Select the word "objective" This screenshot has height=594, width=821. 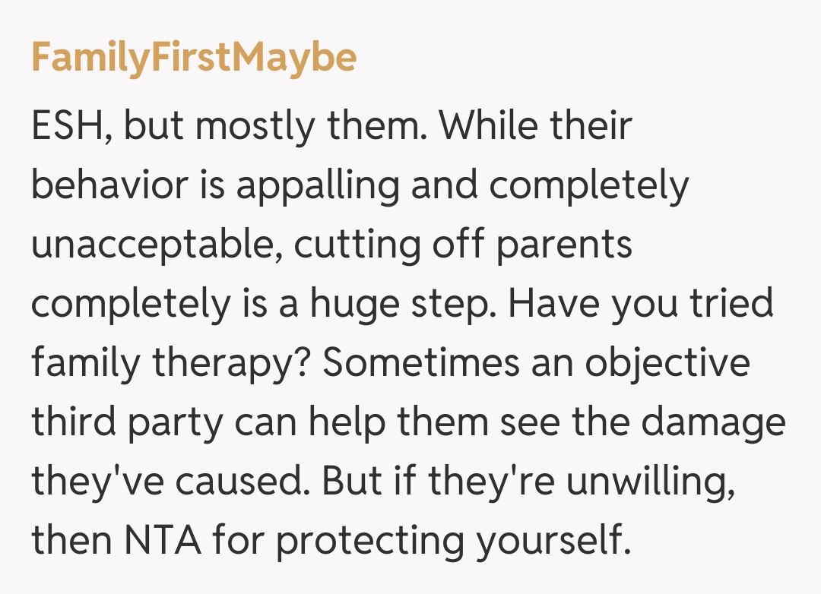tap(667, 364)
